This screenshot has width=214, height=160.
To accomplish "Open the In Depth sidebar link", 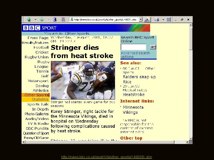I will (40, 109).
